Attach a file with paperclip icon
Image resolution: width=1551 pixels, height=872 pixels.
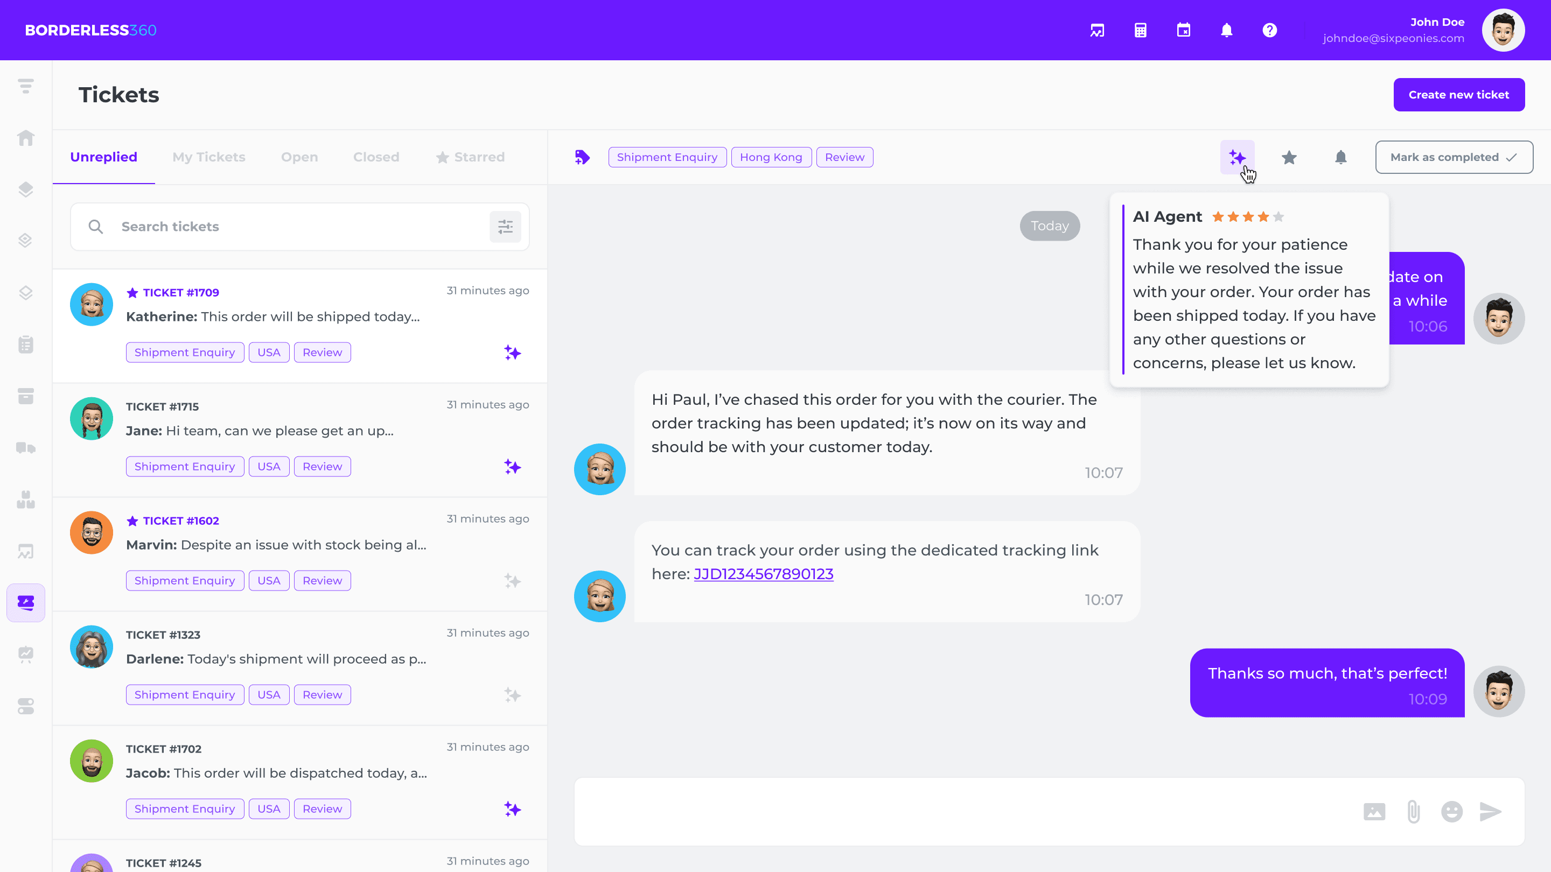tap(1413, 811)
